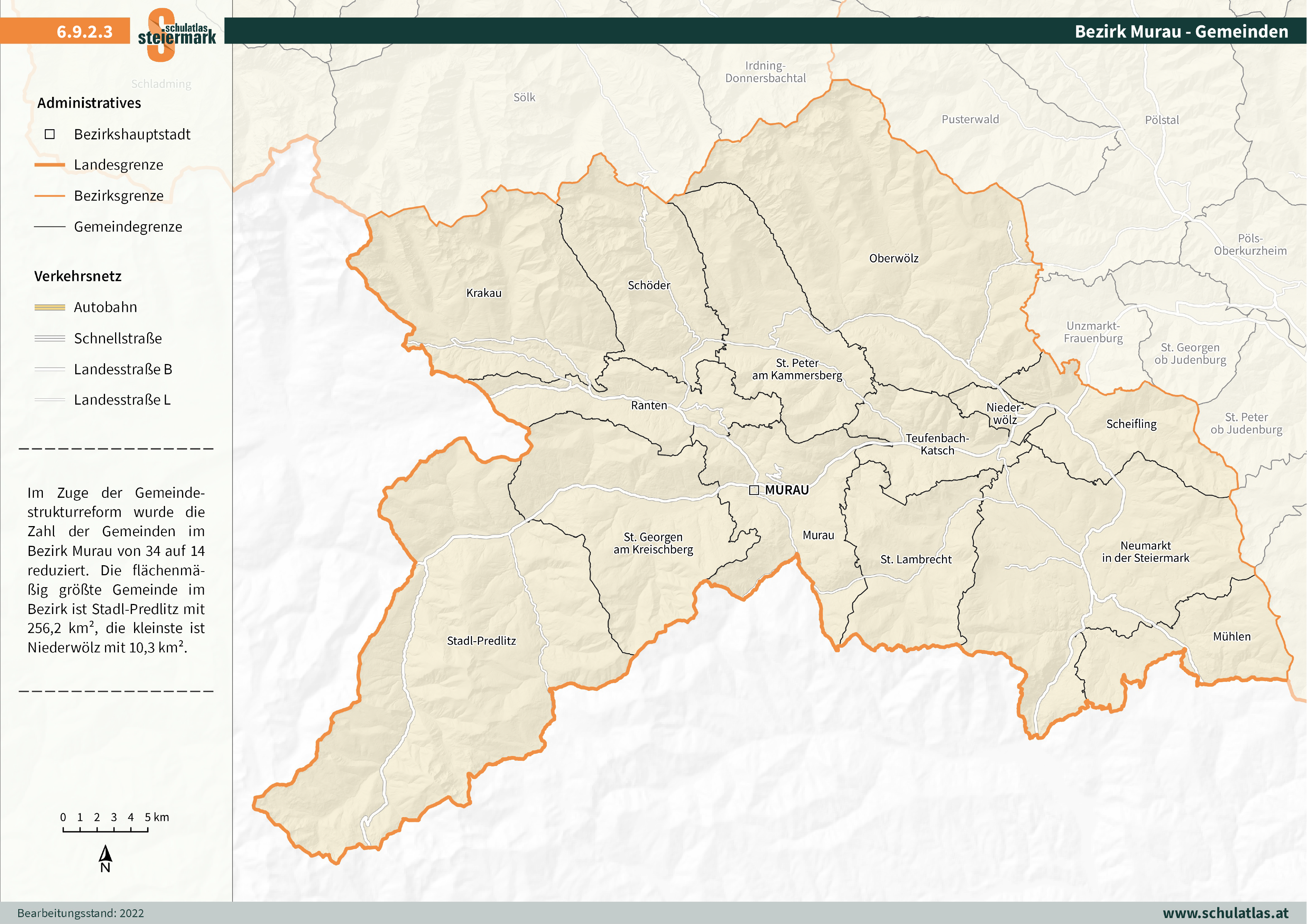Click the Autobahn line symbol in the legend
This screenshot has width=1307, height=924.
(50, 307)
